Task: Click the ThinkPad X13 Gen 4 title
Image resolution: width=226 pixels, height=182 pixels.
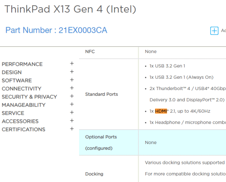Action: tap(70, 9)
